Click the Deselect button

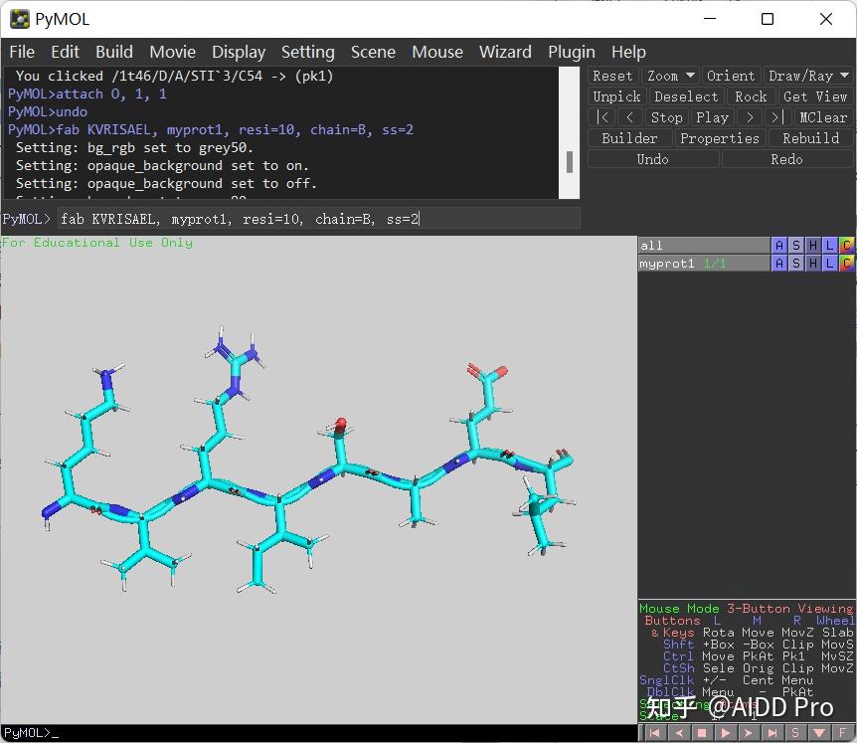pos(686,96)
